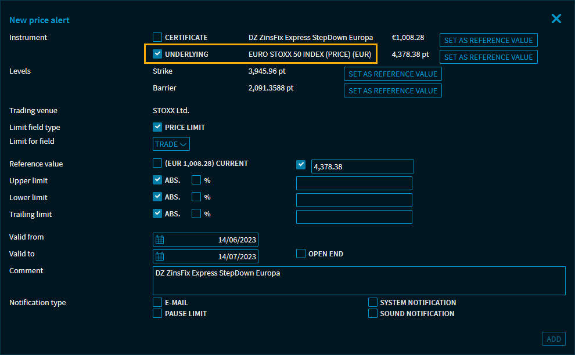Enable Sound Notification option
Image resolution: width=575 pixels, height=355 pixels.
(x=373, y=313)
